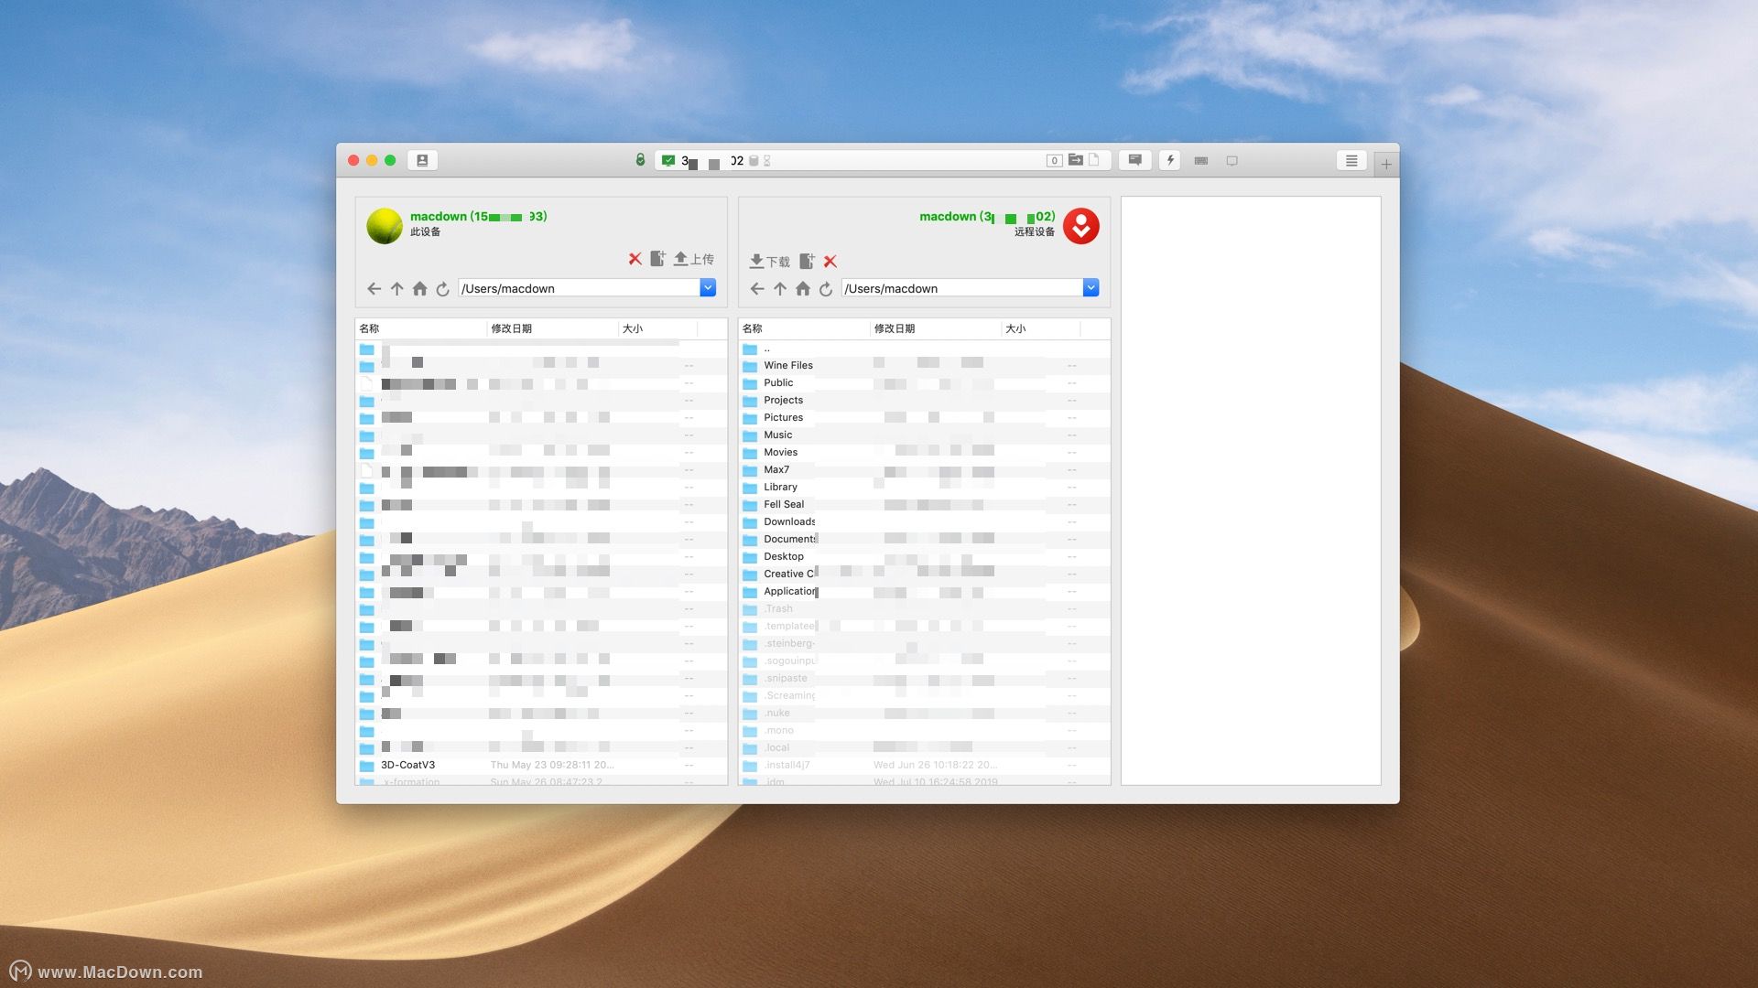Sort the remote list by 修改日期 column
The image size is (1758, 988).
pos(936,328)
